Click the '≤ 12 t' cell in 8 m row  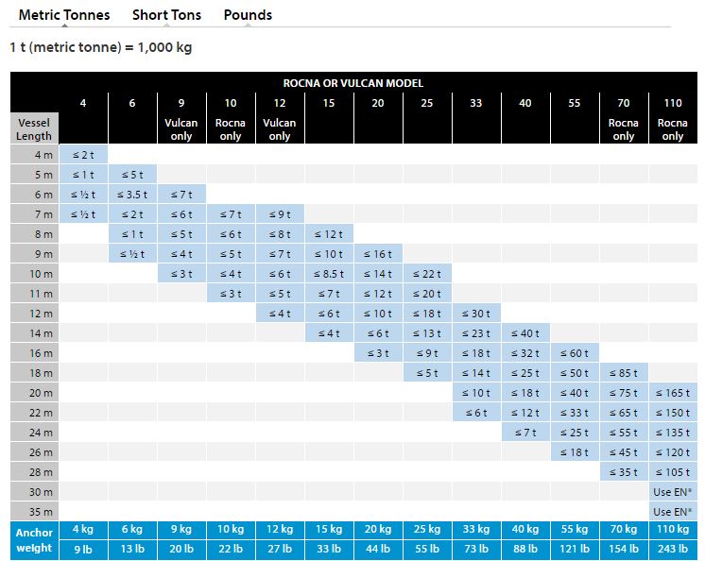point(329,234)
